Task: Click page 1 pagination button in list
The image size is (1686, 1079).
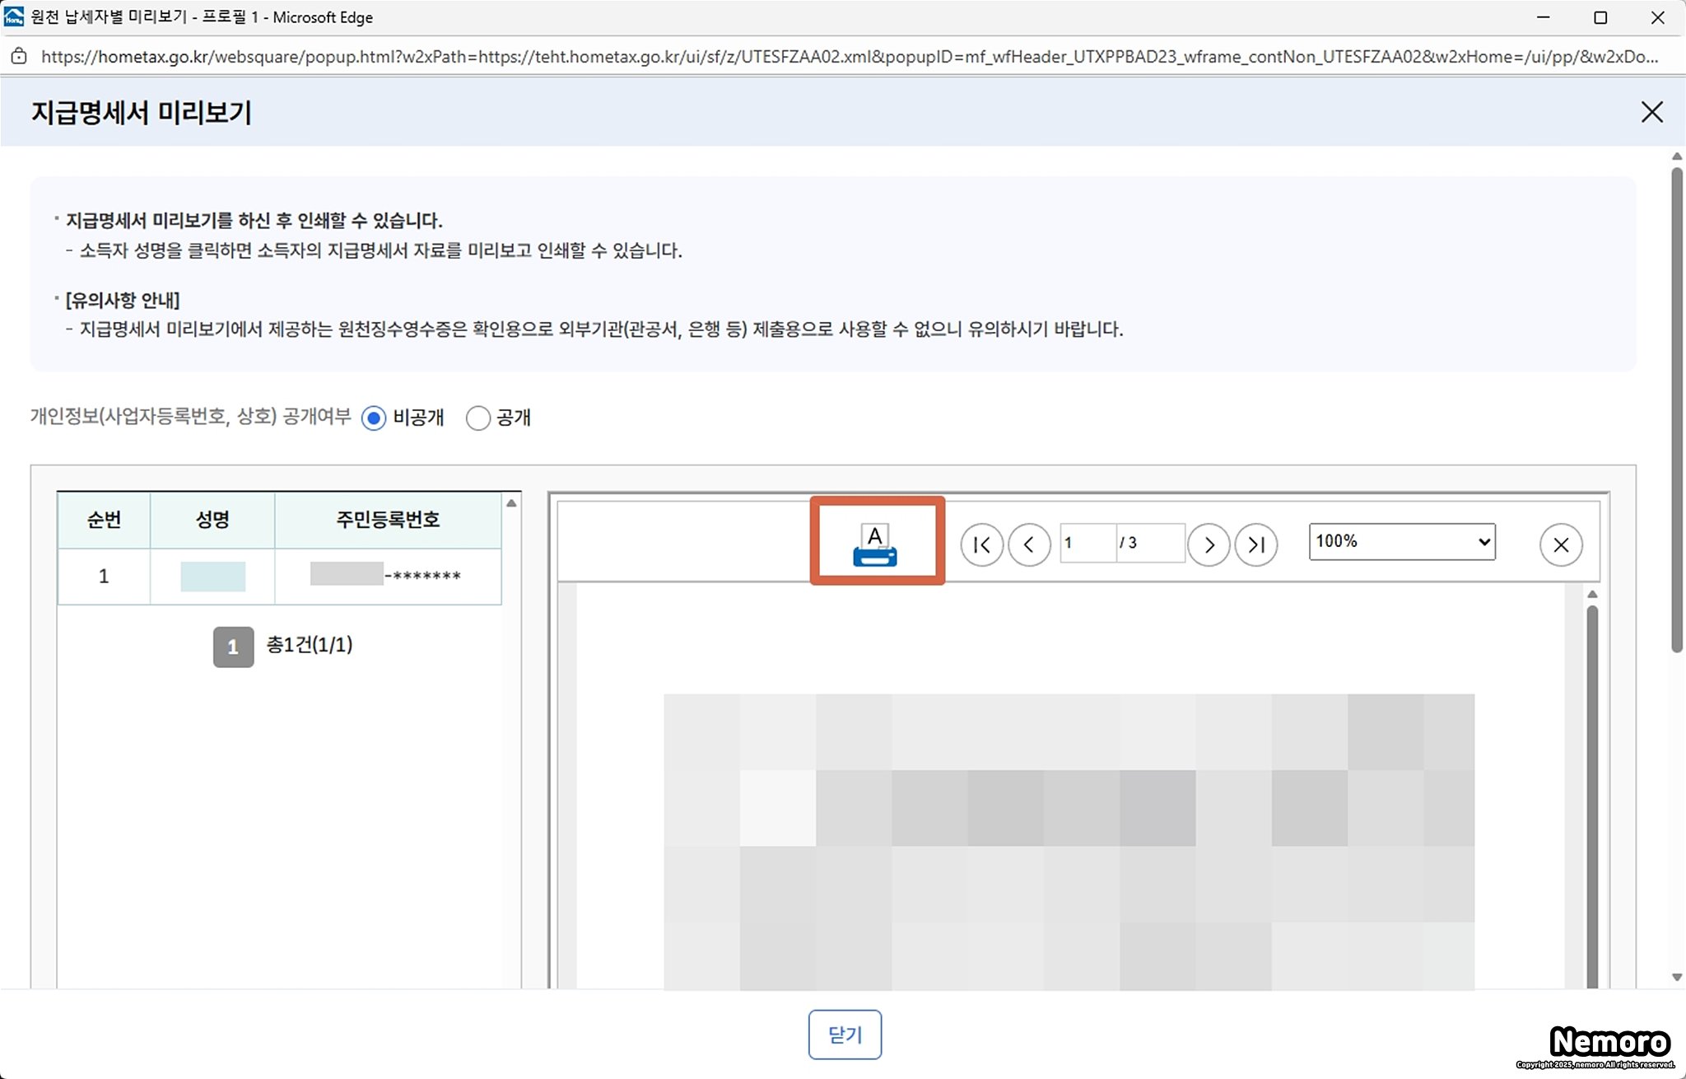Action: (x=233, y=647)
